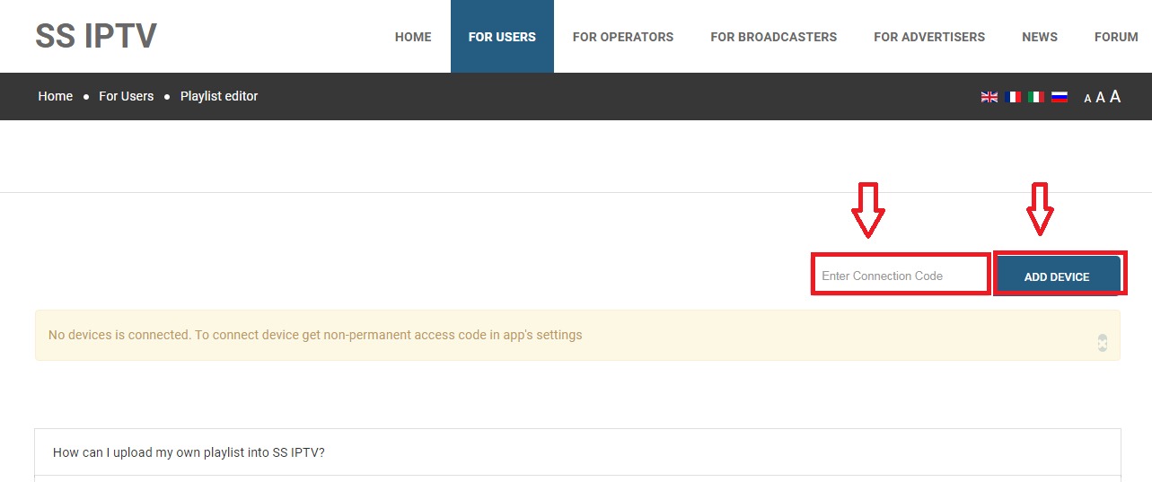The width and height of the screenshot is (1152, 482).
Task: Set the smallest font size A
Action: coord(1087,99)
